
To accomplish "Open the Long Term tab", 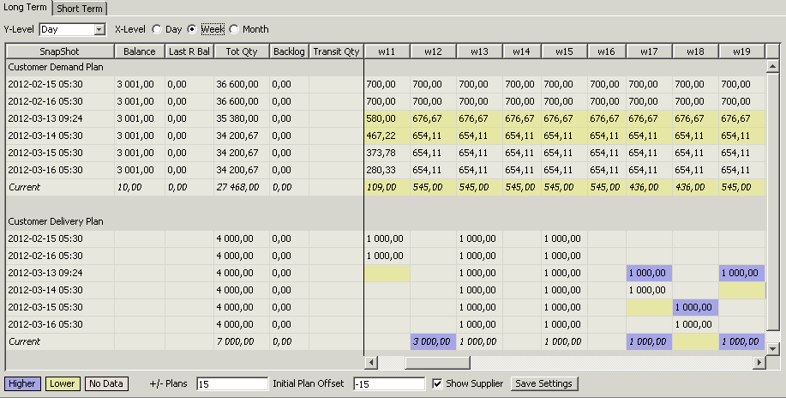I will [x=26, y=8].
